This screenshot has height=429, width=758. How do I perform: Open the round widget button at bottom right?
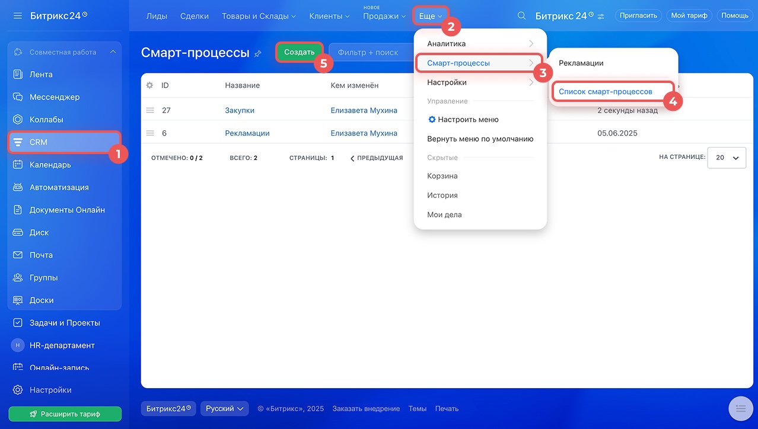click(740, 408)
